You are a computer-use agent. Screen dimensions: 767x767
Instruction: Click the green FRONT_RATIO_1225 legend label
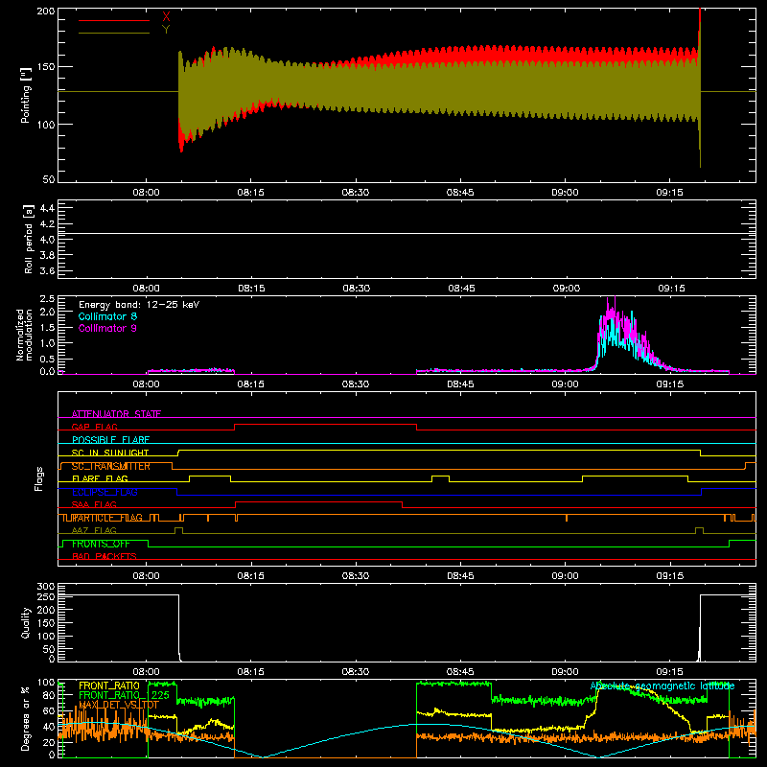coord(124,695)
